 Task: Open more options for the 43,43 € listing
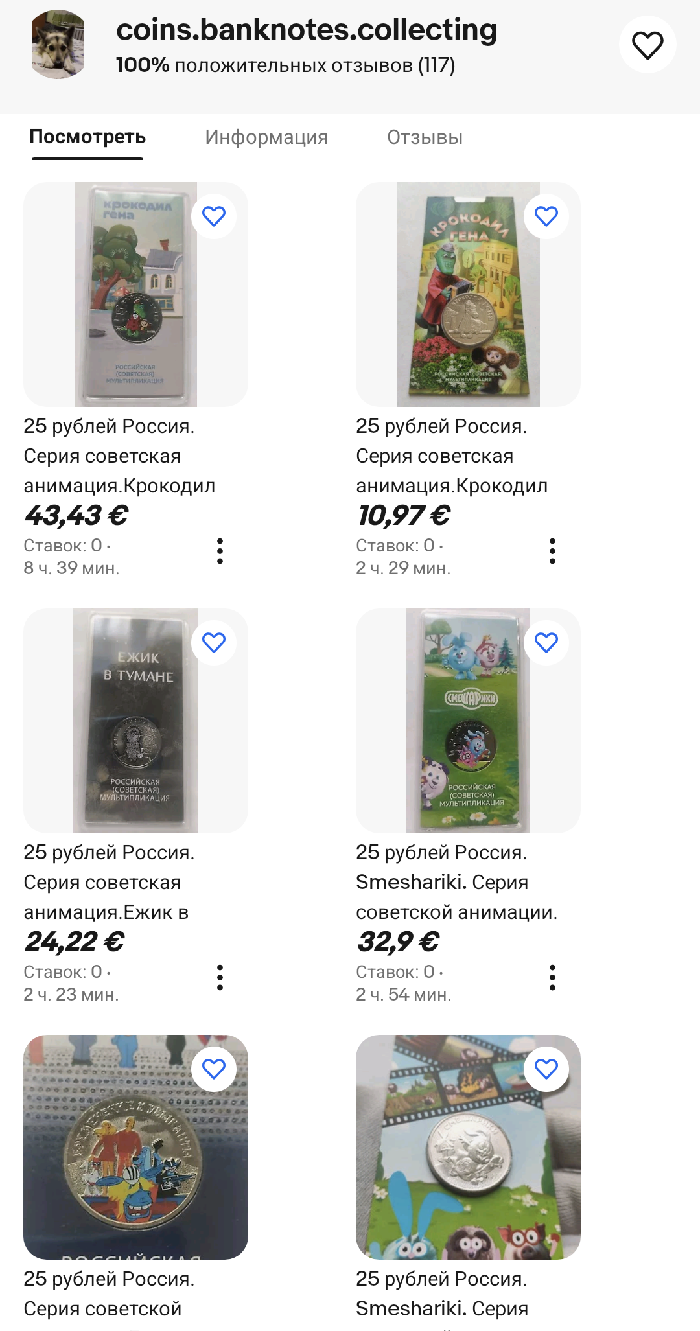click(220, 551)
